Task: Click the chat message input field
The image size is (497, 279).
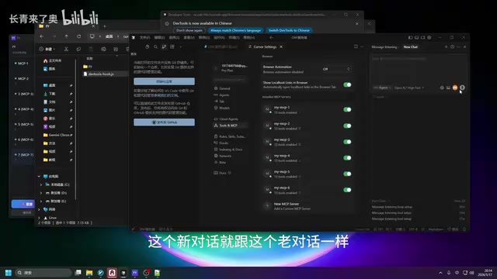Action: (x=419, y=71)
